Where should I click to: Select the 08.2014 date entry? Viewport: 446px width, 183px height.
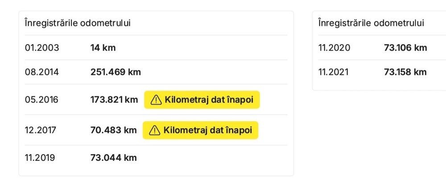pos(42,72)
